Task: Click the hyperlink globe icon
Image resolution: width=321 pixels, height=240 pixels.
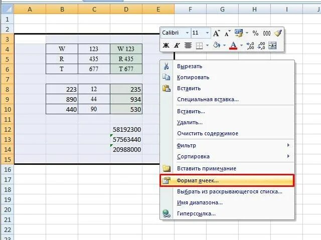Action: click(x=167, y=213)
